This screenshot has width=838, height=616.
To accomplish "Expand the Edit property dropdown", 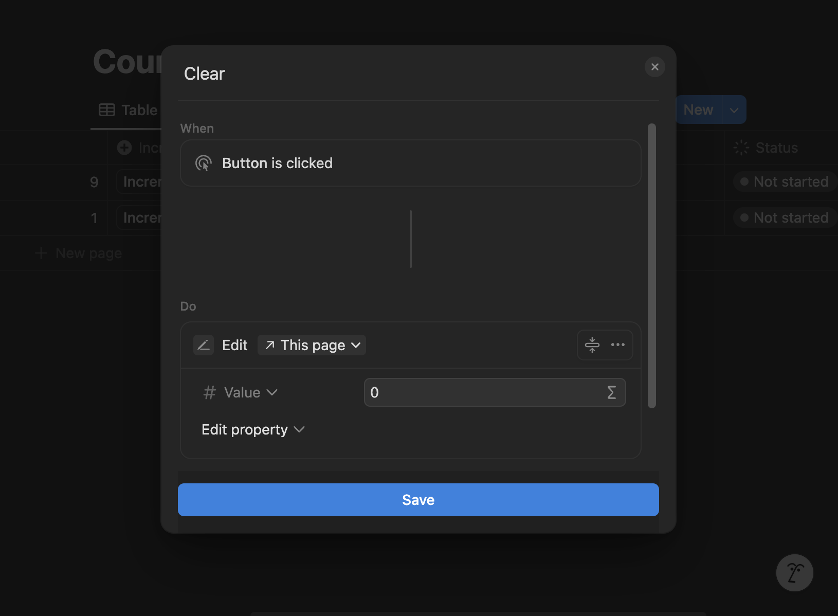I will tap(253, 430).
